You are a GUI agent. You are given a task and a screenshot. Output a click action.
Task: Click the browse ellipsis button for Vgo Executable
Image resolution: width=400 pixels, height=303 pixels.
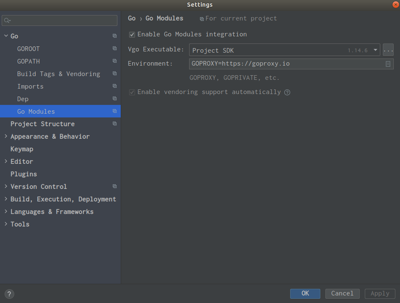tap(388, 50)
